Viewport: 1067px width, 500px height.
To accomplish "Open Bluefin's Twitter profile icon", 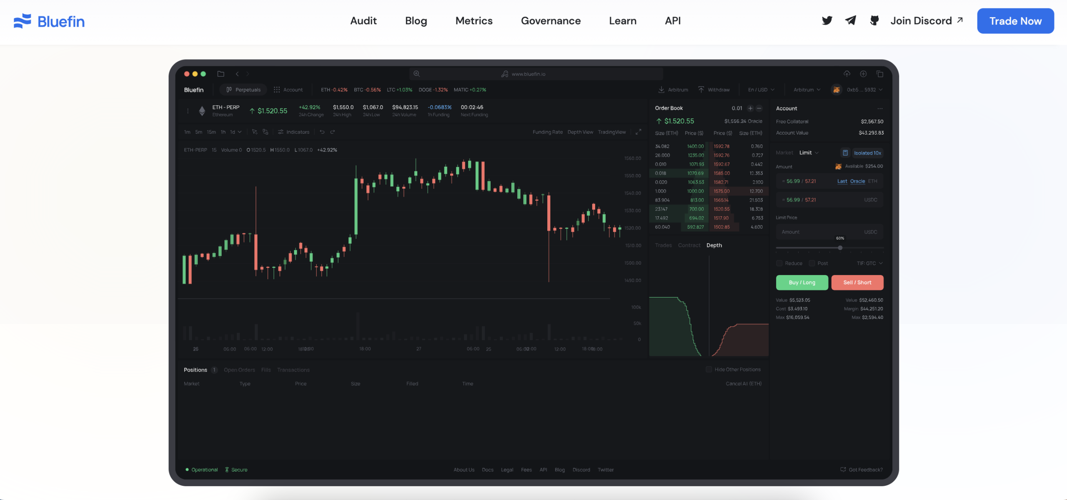I will 827,20.
